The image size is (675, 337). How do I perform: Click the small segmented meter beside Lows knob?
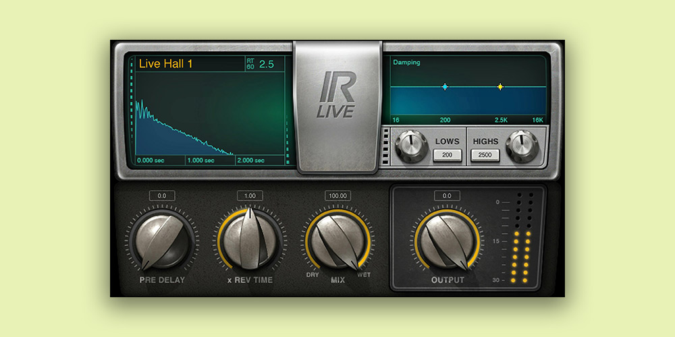point(385,146)
